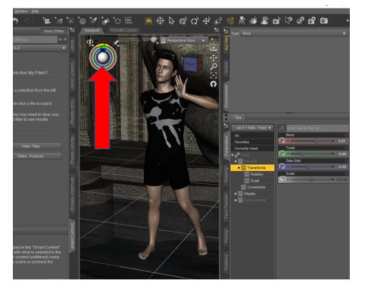Click the blue Side-Side reset icon

282,167
